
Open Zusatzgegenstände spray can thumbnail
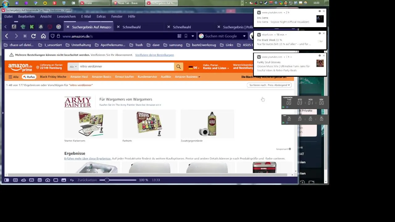(x=207, y=124)
